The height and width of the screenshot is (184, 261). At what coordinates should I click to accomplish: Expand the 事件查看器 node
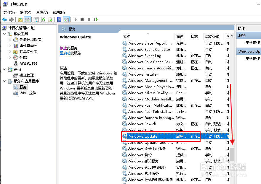(x=10, y=46)
